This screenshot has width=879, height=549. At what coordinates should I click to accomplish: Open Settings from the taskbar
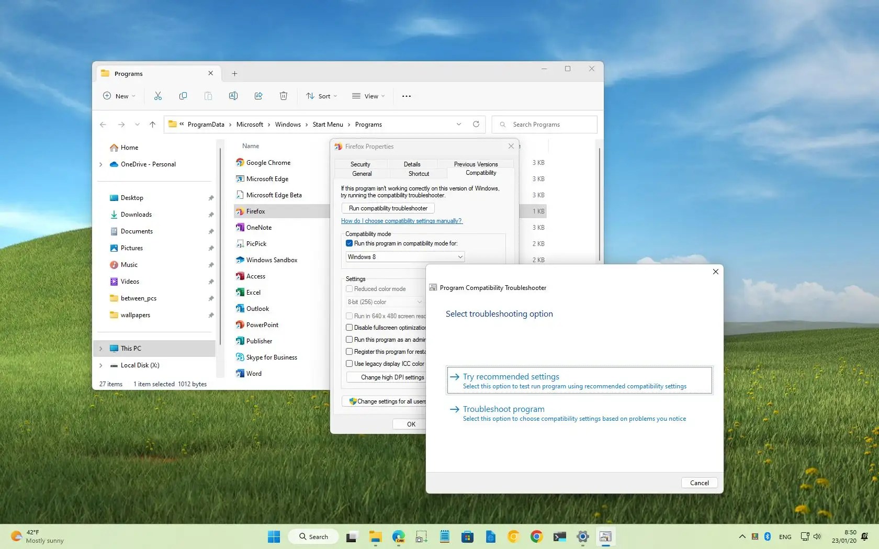582,536
